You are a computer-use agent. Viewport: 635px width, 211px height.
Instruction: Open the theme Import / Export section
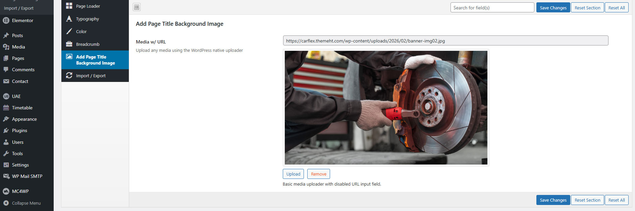point(91,76)
